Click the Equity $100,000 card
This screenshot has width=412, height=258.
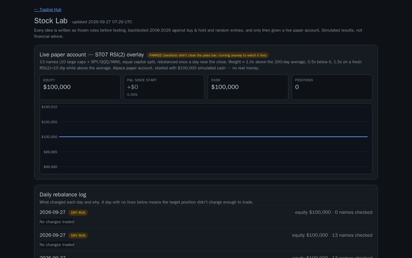(80, 87)
